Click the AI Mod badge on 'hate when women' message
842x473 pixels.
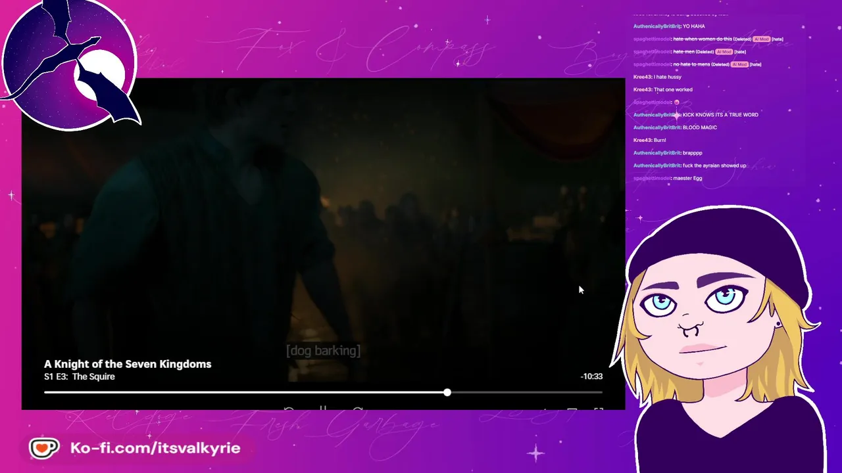pos(761,39)
